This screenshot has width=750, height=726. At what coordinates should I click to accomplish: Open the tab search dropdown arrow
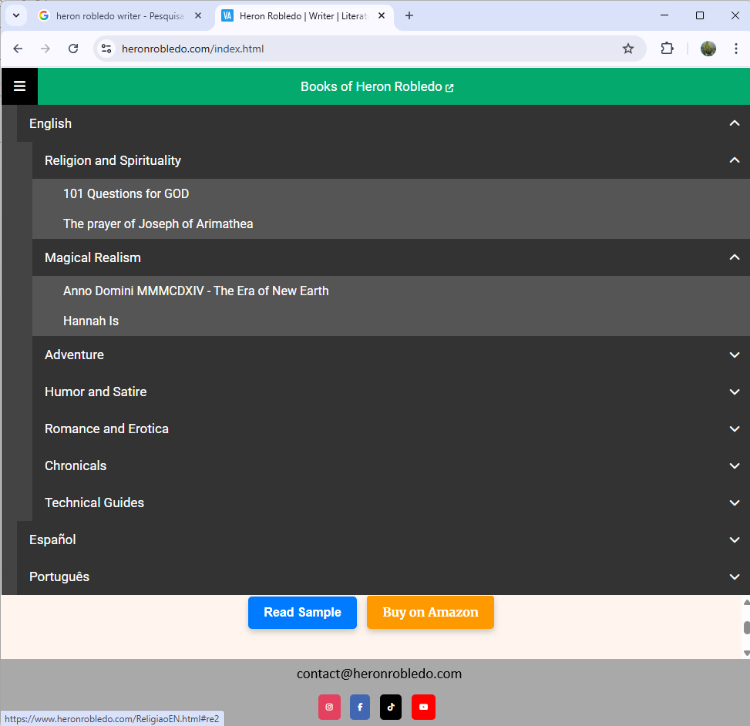click(x=15, y=15)
